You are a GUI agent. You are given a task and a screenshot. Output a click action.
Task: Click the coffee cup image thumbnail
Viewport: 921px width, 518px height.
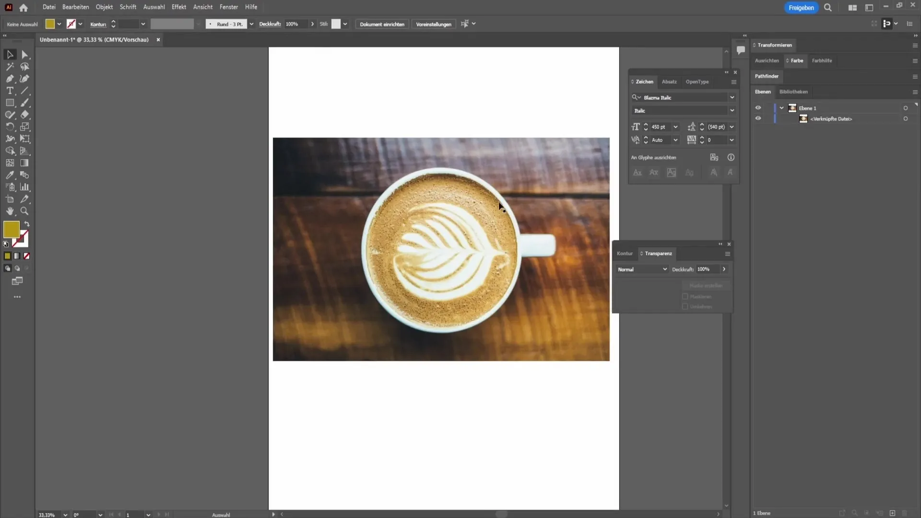(803, 119)
